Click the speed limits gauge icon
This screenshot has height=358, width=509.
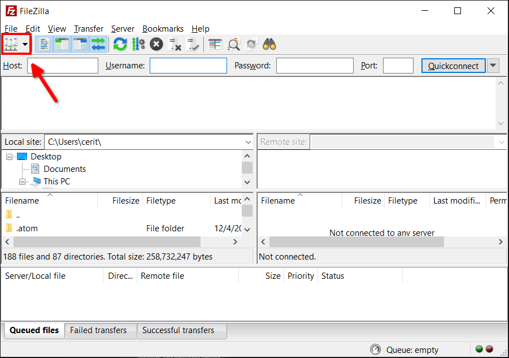[375, 350]
